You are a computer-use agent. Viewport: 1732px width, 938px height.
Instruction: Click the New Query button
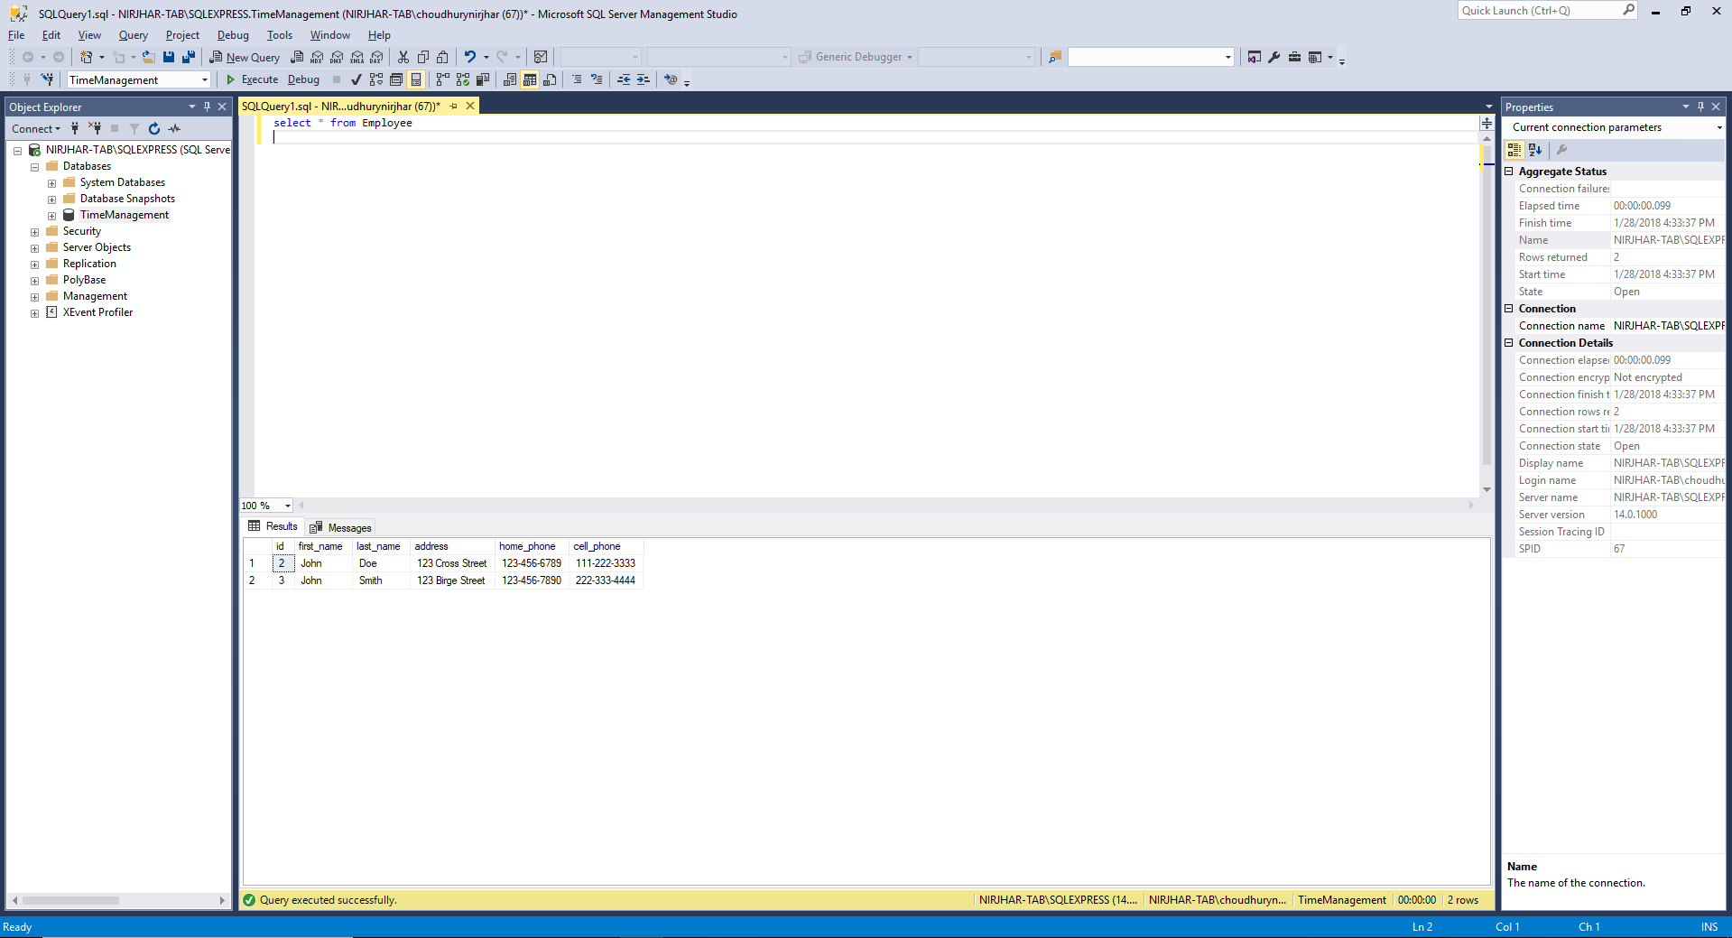pyautogui.click(x=245, y=57)
